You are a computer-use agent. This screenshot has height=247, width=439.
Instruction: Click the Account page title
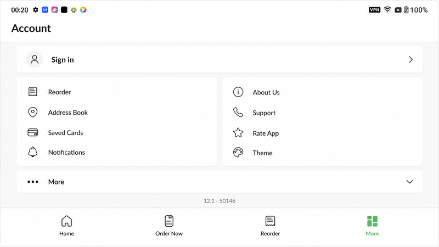[31, 29]
